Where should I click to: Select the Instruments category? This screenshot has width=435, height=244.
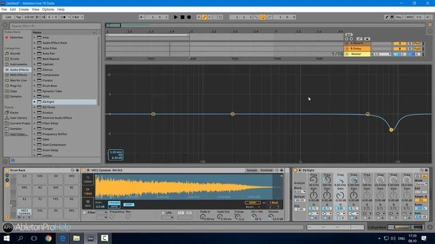click(18, 64)
